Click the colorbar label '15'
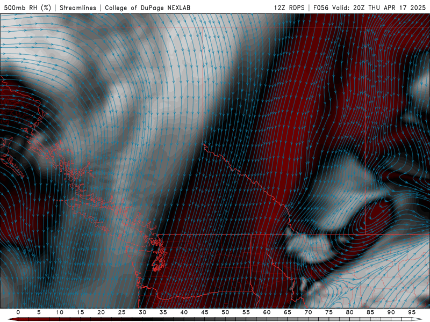This screenshot has width=430, height=322. tap(80, 312)
